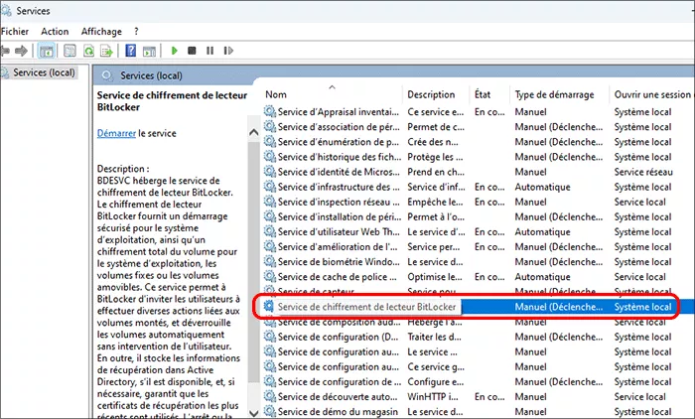
Task: Go forward with the toolbar arrow
Action: [21, 51]
